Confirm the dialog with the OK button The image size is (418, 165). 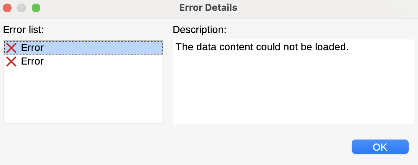(x=380, y=147)
